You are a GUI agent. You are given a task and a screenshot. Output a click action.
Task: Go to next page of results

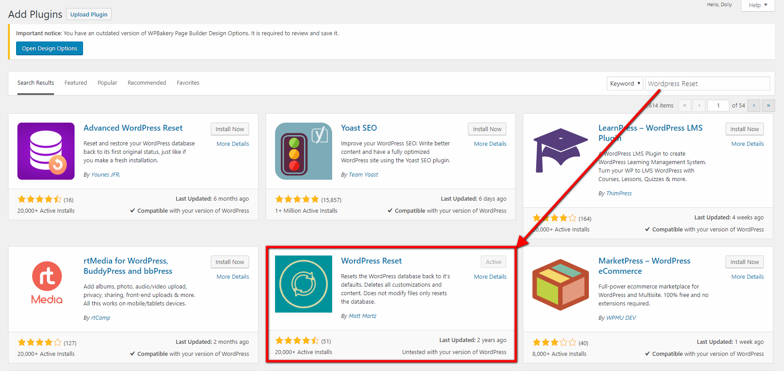tap(754, 106)
